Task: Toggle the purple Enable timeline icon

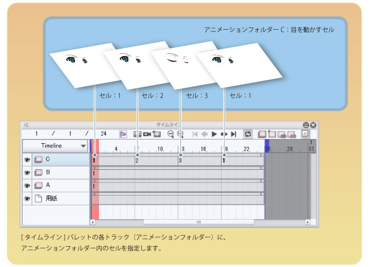Action: pos(123,134)
